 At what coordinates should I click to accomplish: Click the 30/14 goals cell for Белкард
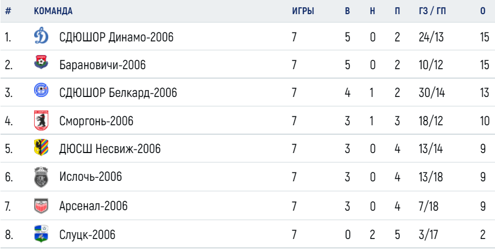coord(431,93)
